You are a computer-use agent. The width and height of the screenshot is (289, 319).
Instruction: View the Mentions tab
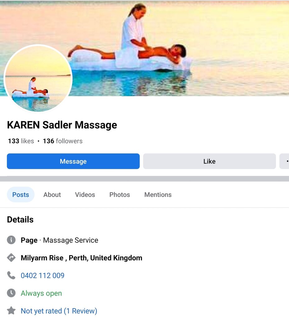pyautogui.click(x=158, y=194)
